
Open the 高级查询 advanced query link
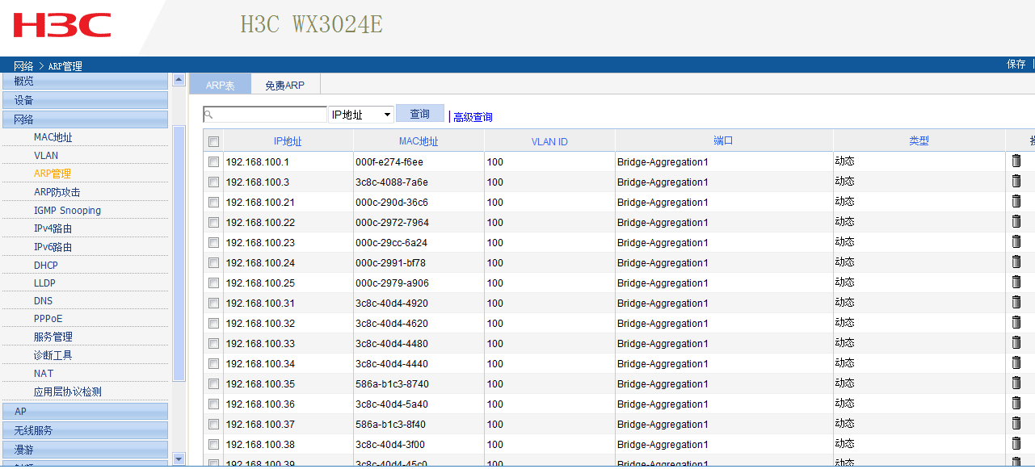point(473,117)
